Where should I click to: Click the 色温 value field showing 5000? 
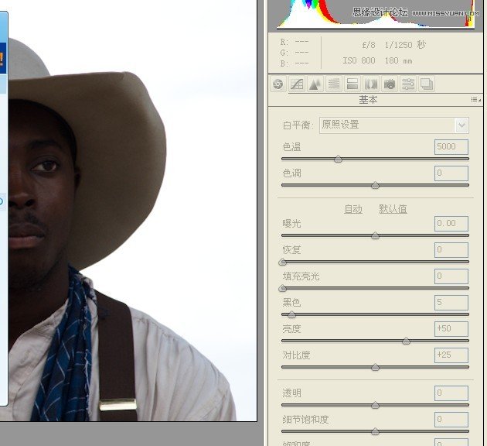(x=451, y=147)
